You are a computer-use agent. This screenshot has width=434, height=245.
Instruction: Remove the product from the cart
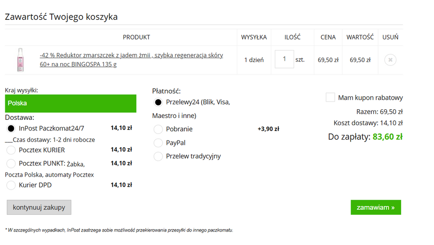(x=390, y=60)
